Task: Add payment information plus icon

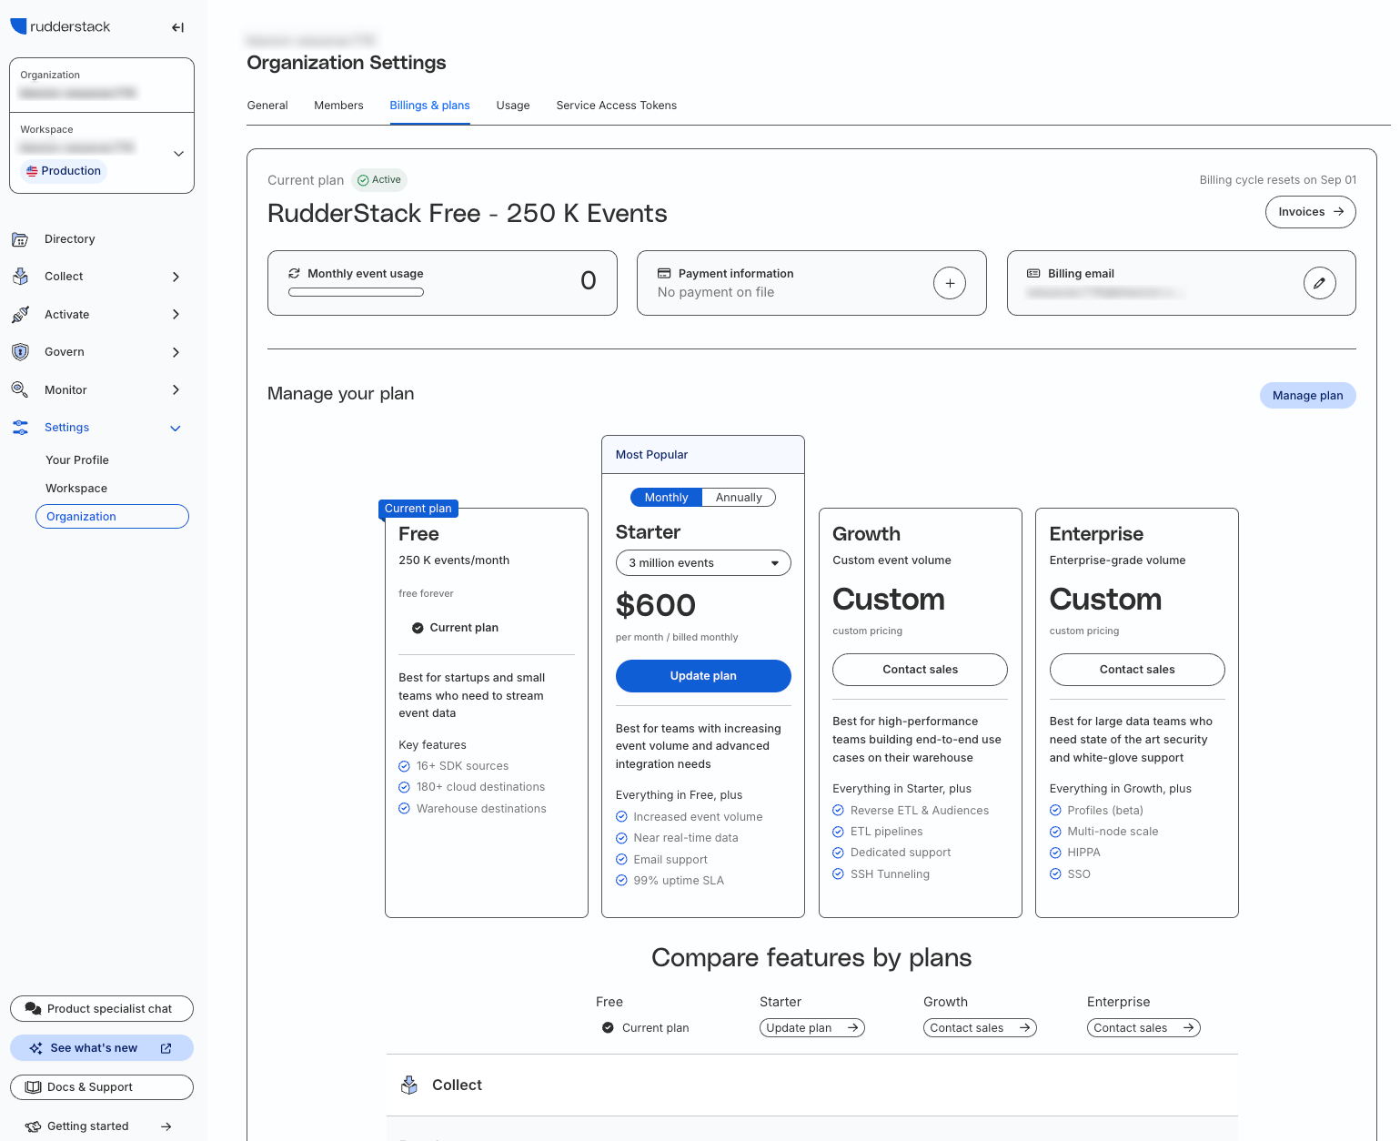Action: pyautogui.click(x=950, y=283)
